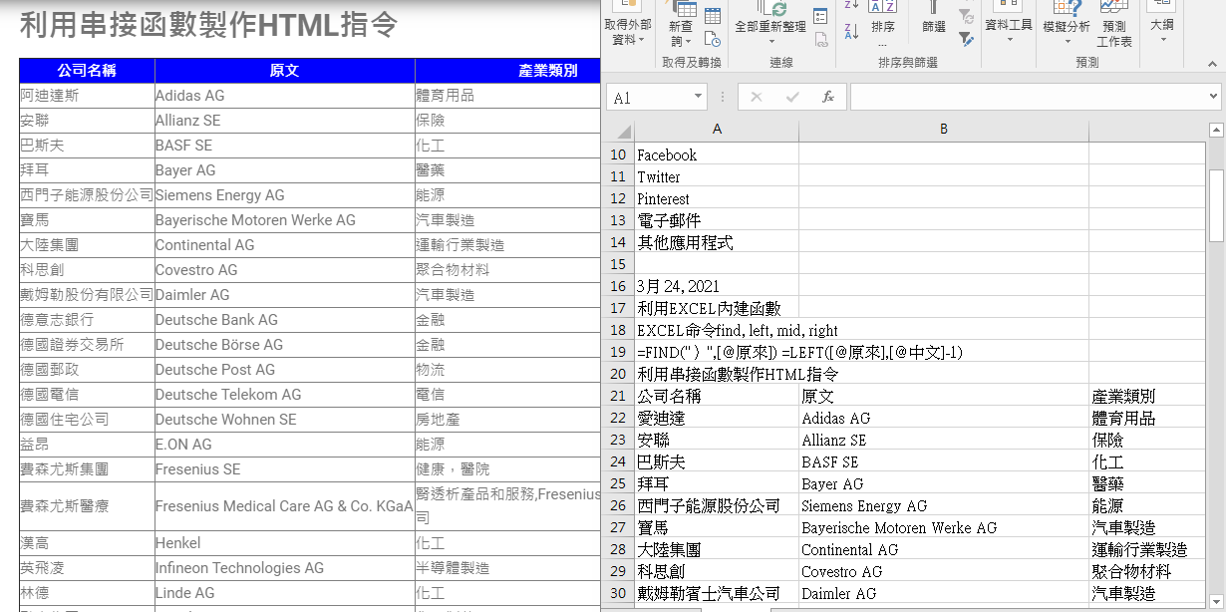The width and height of the screenshot is (1226, 612).
Task: Open connection Properties icon in Connections group
Action: tap(820, 16)
